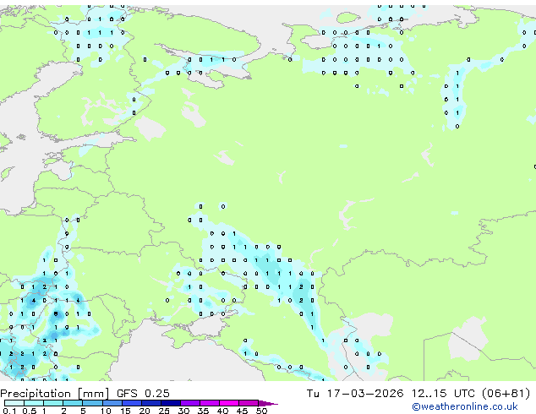Click the "0.5" legend label
The height and width of the screenshot is (414, 536).
click(30, 411)
